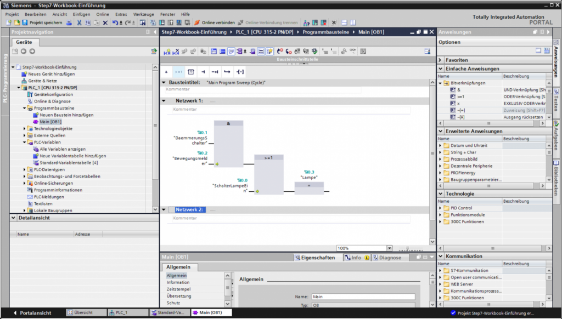Screen dimensions: 562x319
Task: Expand the Favoriten section in Anweisungen
Action: click(441, 60)
